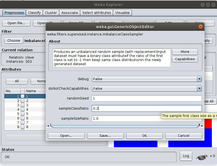Click the About description text area
The height and width of the screenshot is (166, 217).
pos(111,58)
